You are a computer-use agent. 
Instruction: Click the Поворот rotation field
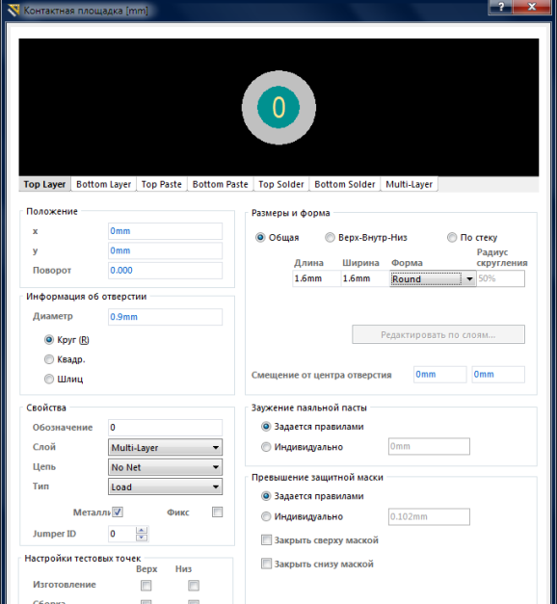[x=165, y=271]
